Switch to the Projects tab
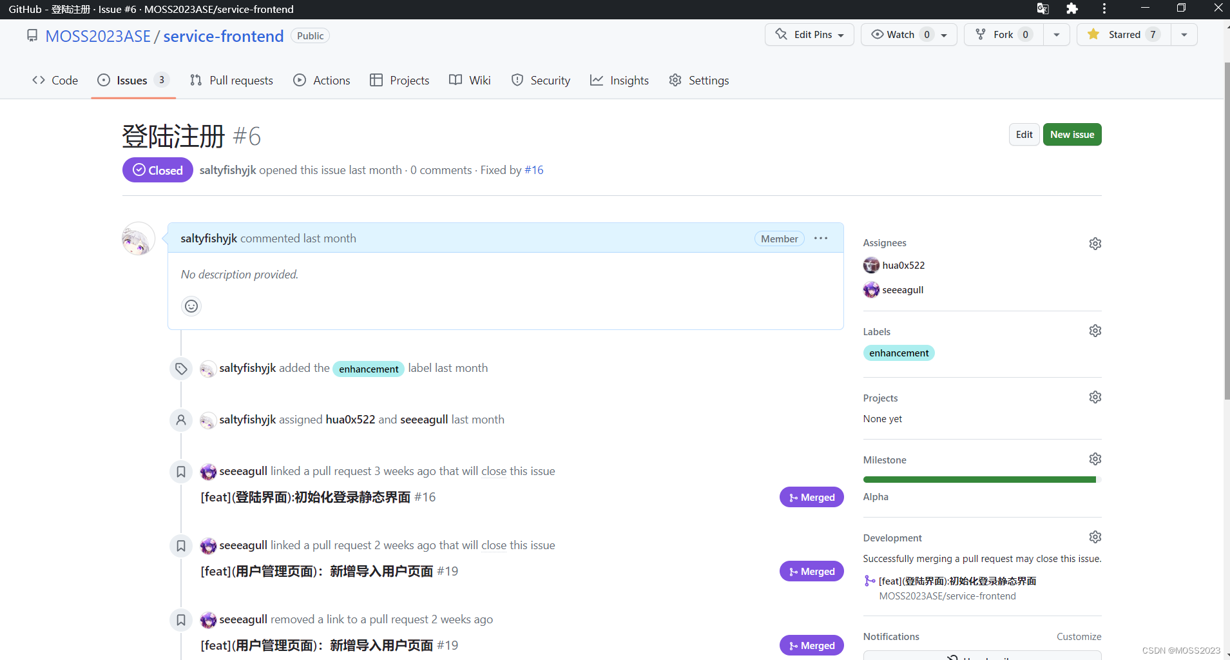This screenshot has width=1230, height=660. [399, 80]
